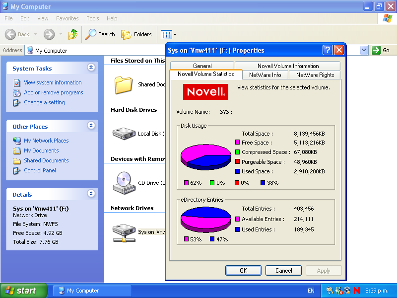
Task: Open Add or remove programs link
Action: pos(54,92)
